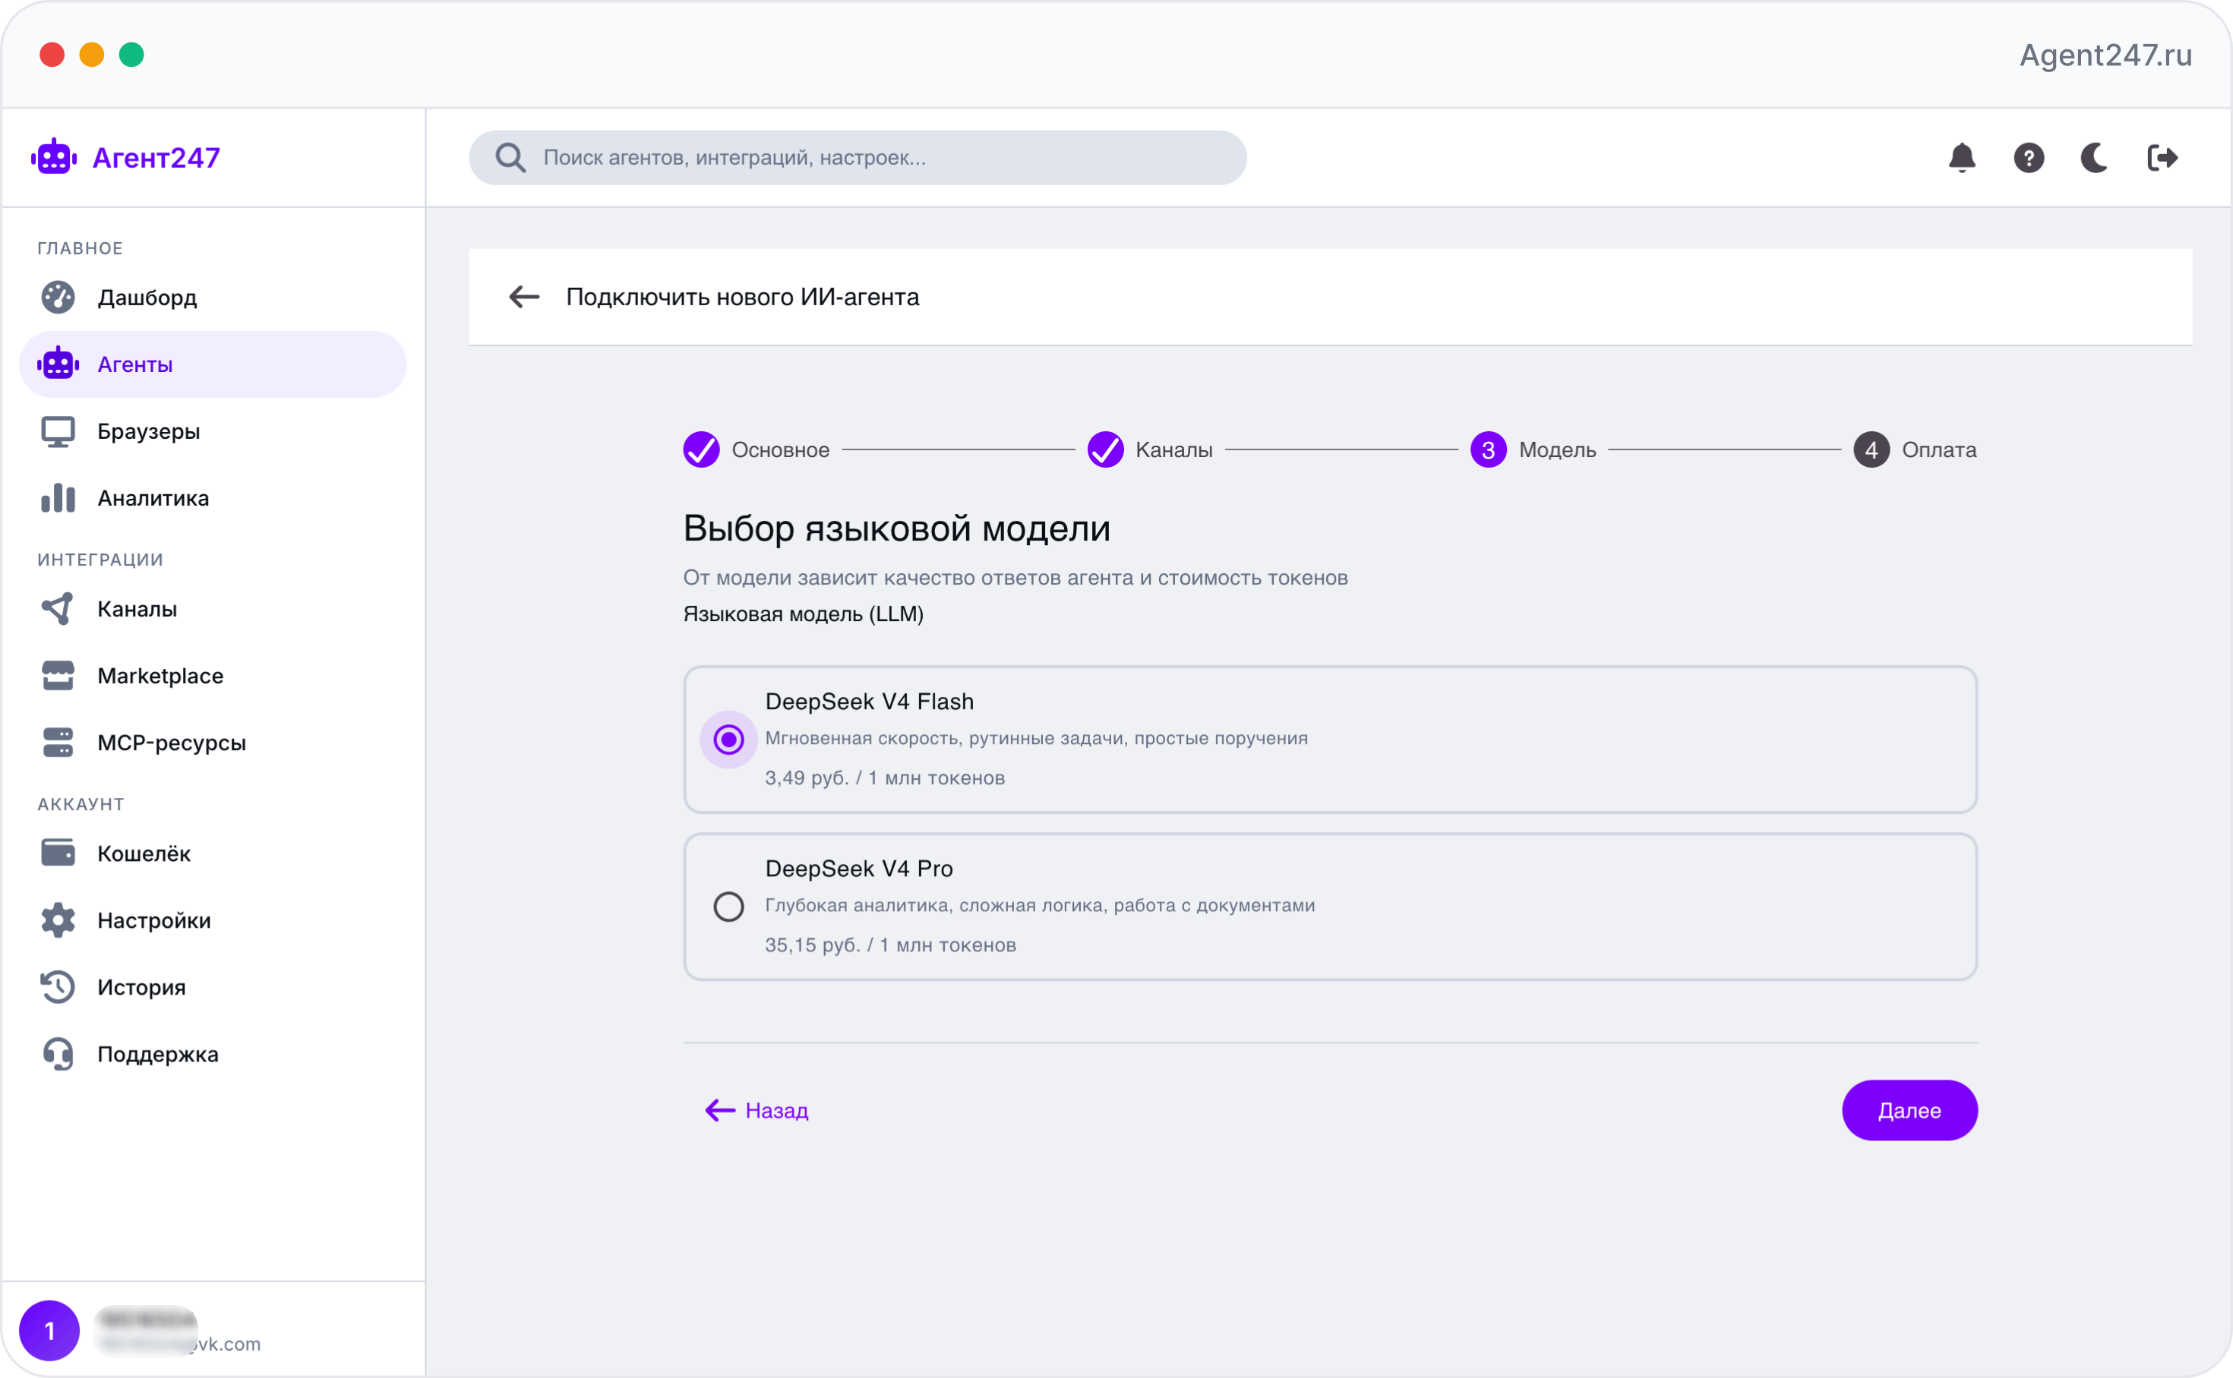Open MCP-ресурсы in the sidebar
This screenshot has height=1378, width=2233.
click(x=213, y=743)
